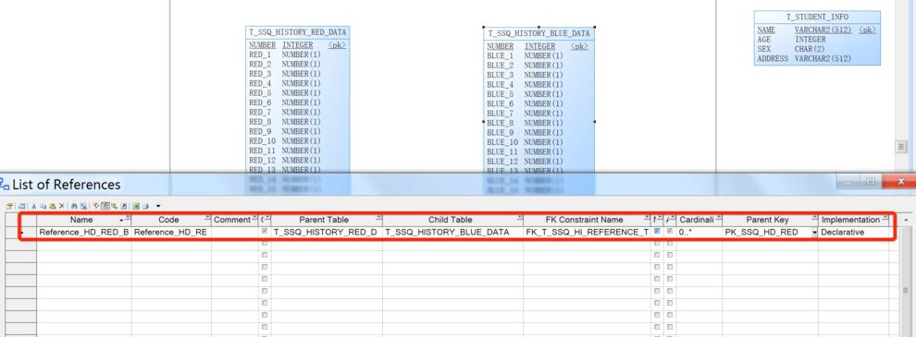916x337 pixels.
Task: Click AGE column in T_STUDENT_INFO table
Action: point(792,39)
